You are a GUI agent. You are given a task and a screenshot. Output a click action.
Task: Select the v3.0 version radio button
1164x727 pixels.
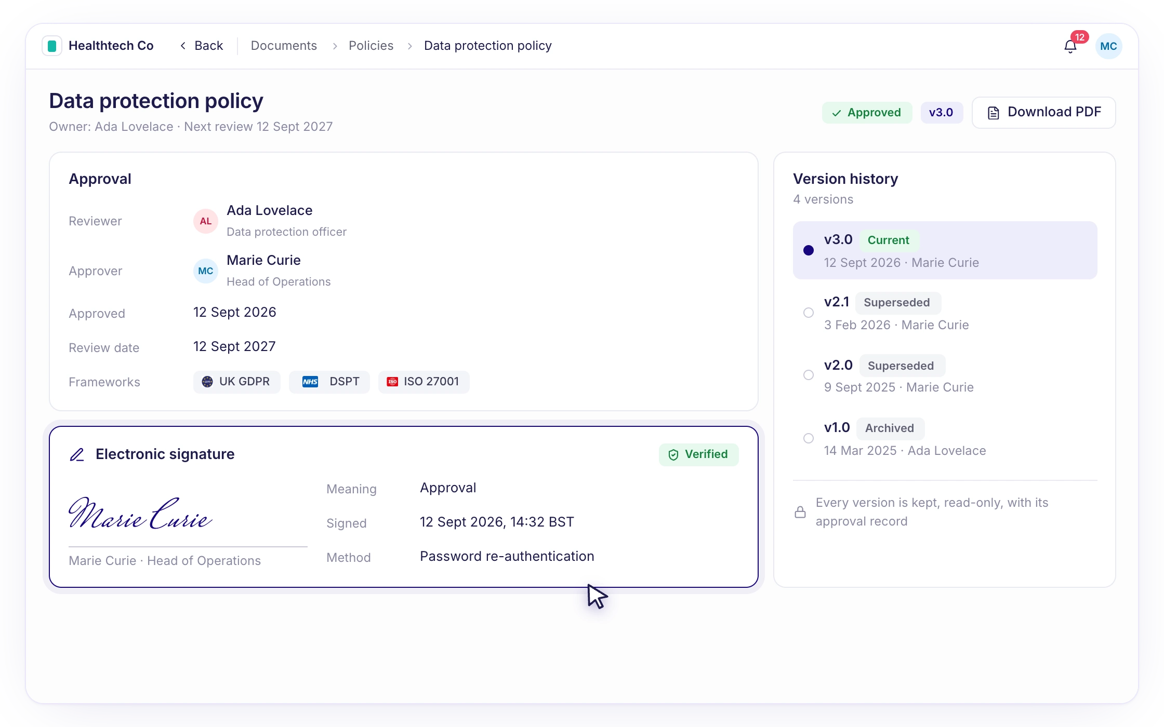[809, 250]
